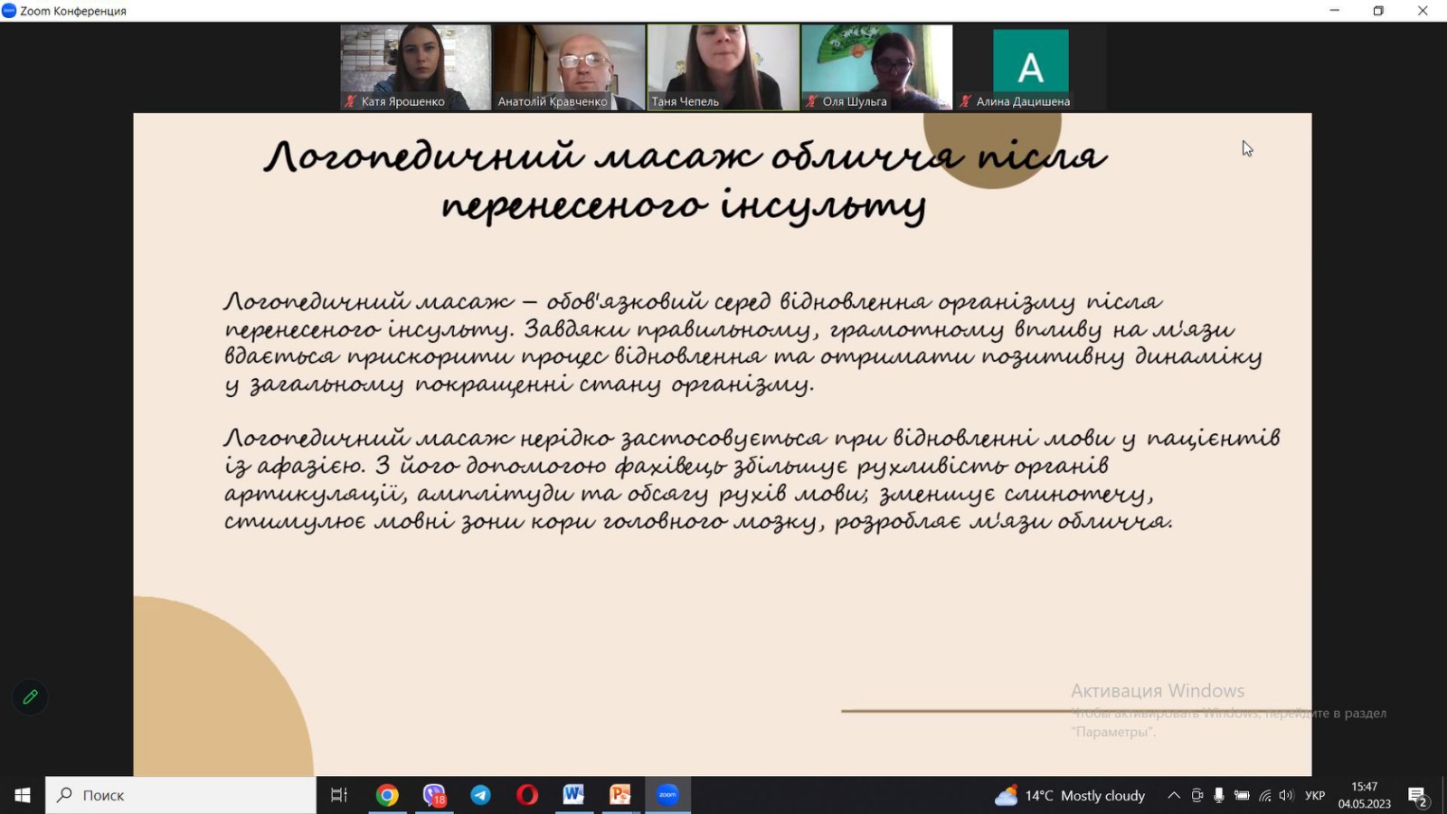
Task: Restore down the Zoom window
Action: coord(1378,11)
